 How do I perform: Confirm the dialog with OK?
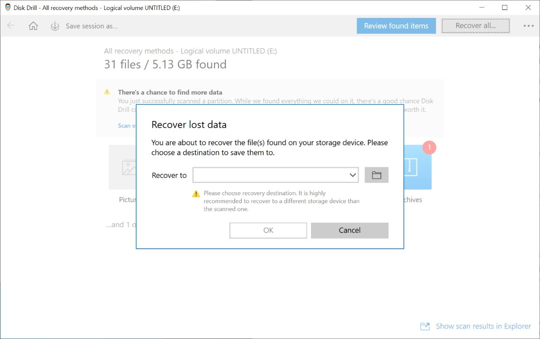(268, 230)
